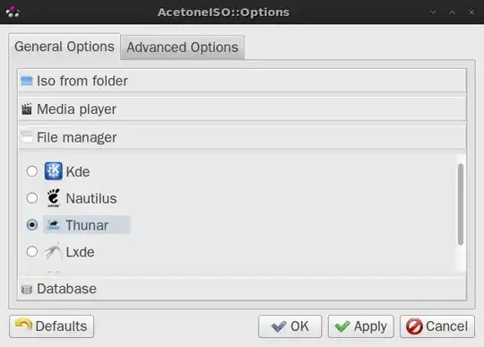Expand the Iso from folder section

click(242, 81)
